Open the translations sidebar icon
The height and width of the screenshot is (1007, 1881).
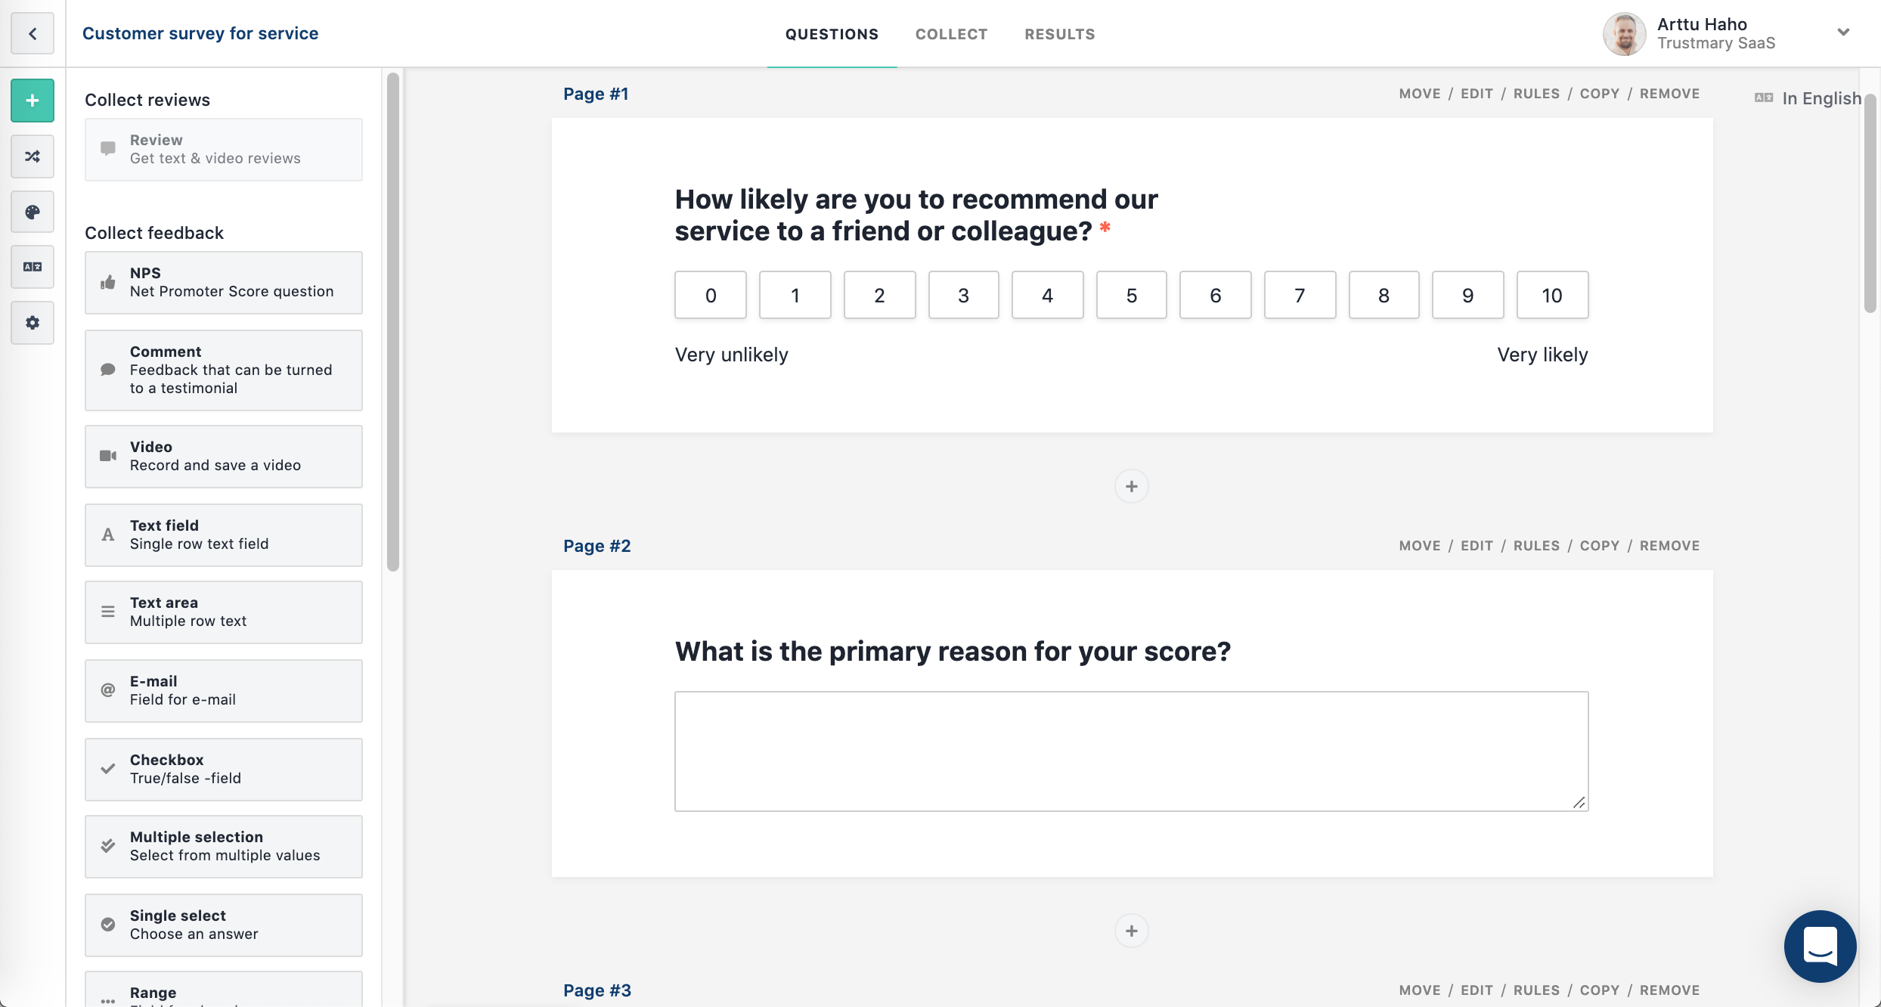click(33, 267)
